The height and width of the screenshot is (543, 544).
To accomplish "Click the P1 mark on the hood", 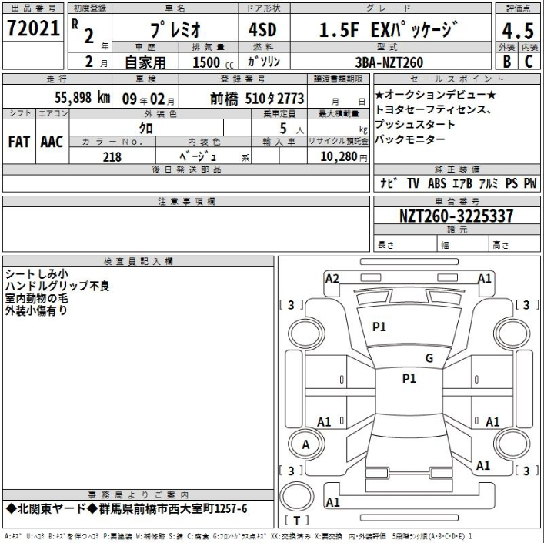I will (x=379, y=327).
